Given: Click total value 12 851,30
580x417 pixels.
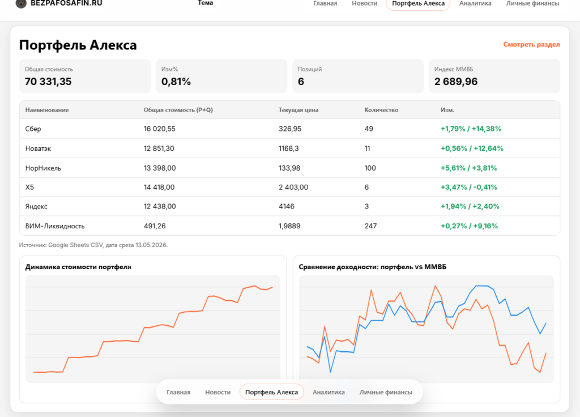Looking at the screenshot, I should (159, 148).
